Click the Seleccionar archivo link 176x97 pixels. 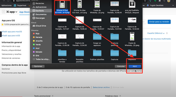click(101, 87)
